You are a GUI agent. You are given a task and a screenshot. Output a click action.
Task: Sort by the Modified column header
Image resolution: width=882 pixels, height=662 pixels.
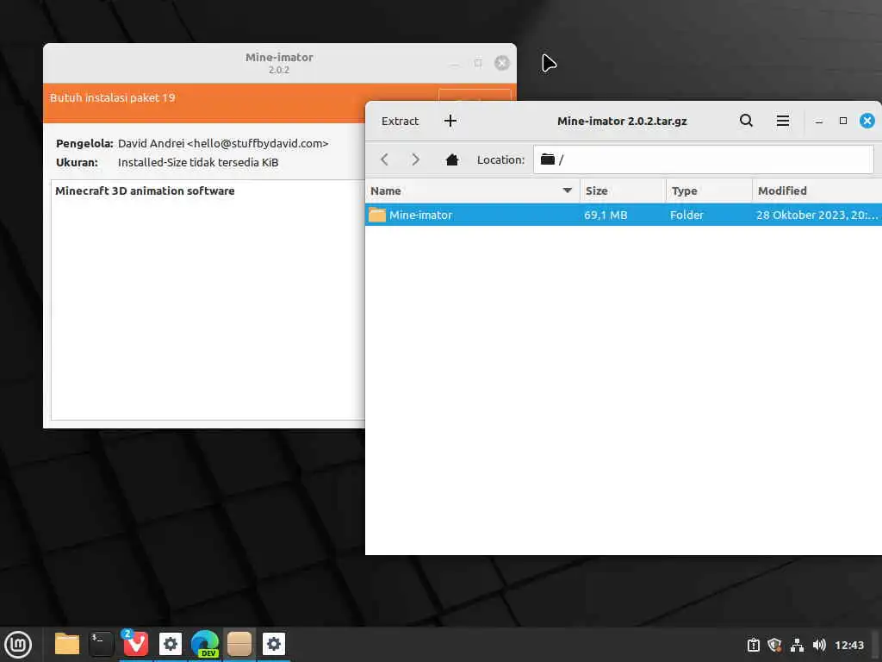click(817, 190)
